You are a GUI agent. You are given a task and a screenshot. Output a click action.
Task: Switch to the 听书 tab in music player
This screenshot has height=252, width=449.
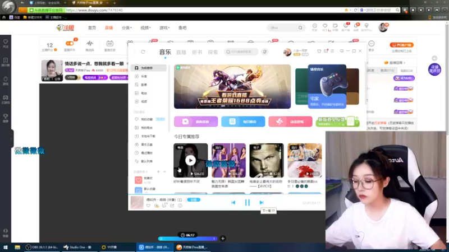pyautogui.click(x=197, y=52)
